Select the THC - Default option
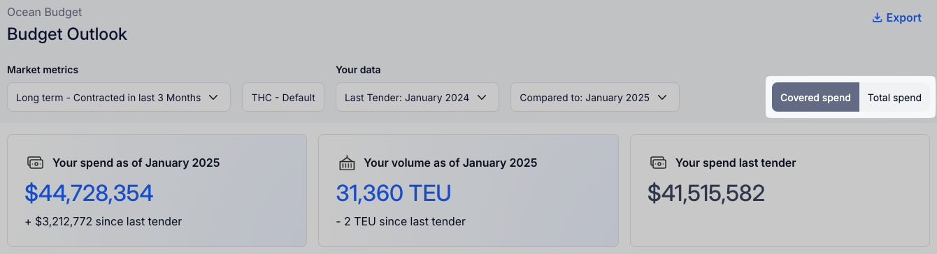Screen dimensions: 937x254 click(283, 97)
